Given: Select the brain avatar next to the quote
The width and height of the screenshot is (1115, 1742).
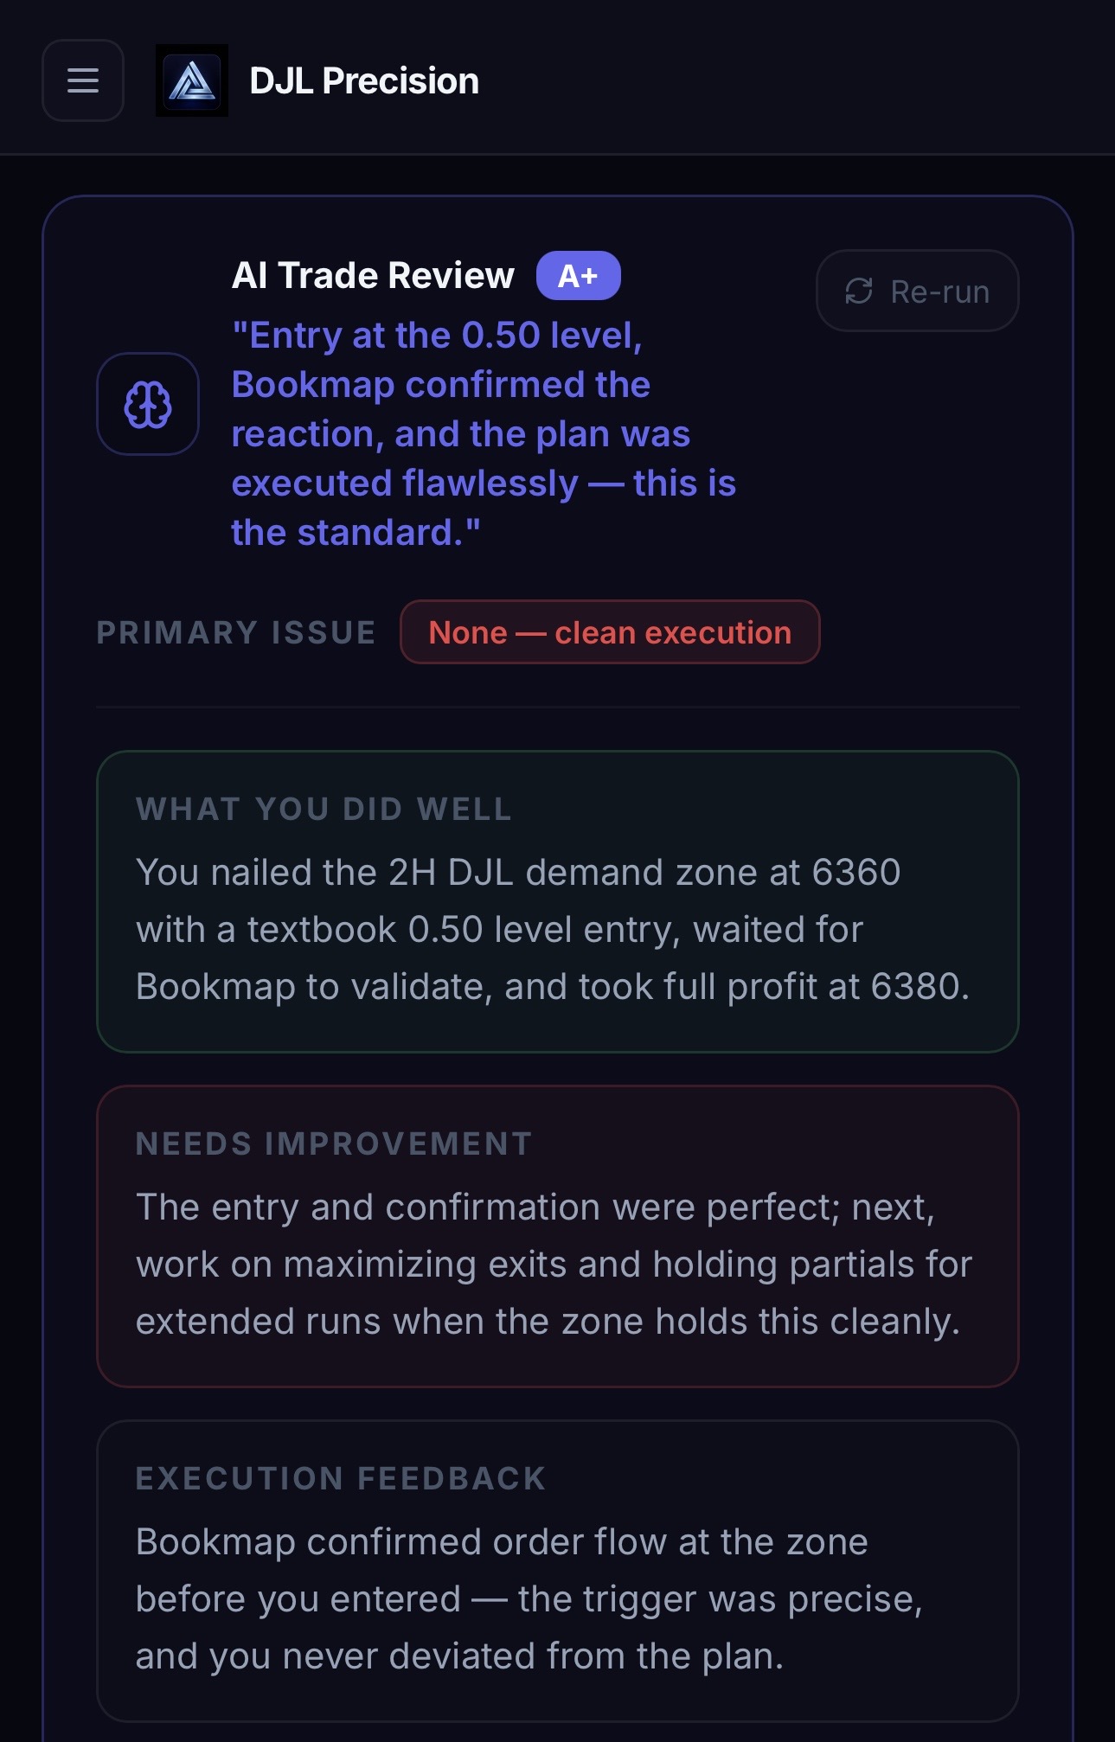Looking at the screenshot, I should 147,403.
